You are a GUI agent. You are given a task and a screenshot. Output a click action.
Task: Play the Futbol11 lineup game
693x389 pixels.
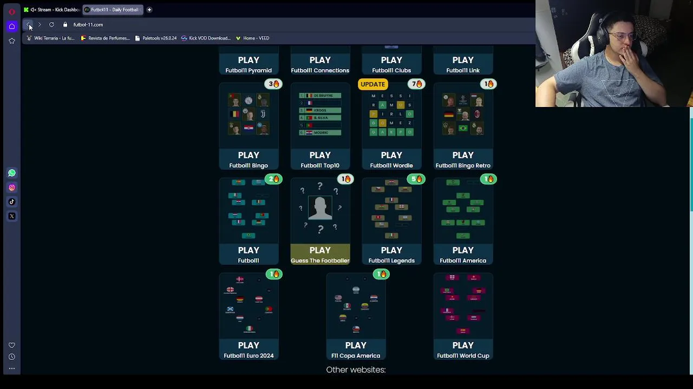(x=249, y=254)
